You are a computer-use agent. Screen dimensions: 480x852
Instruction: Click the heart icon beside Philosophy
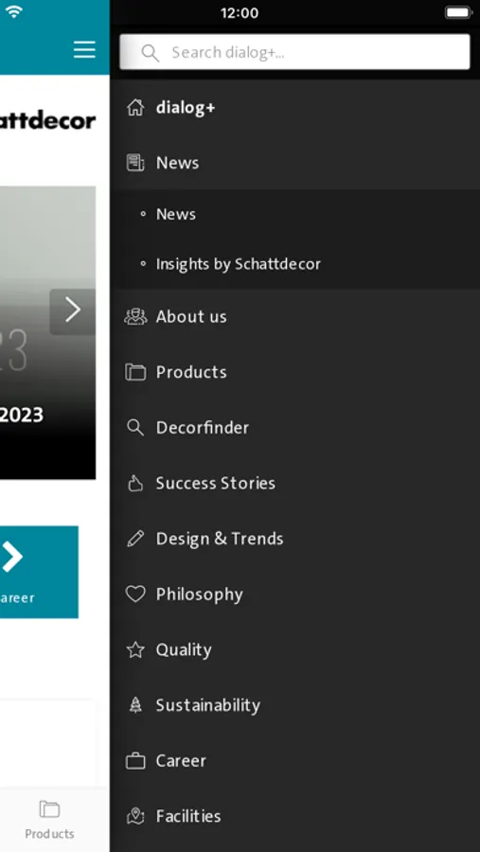tap(135, 594)
